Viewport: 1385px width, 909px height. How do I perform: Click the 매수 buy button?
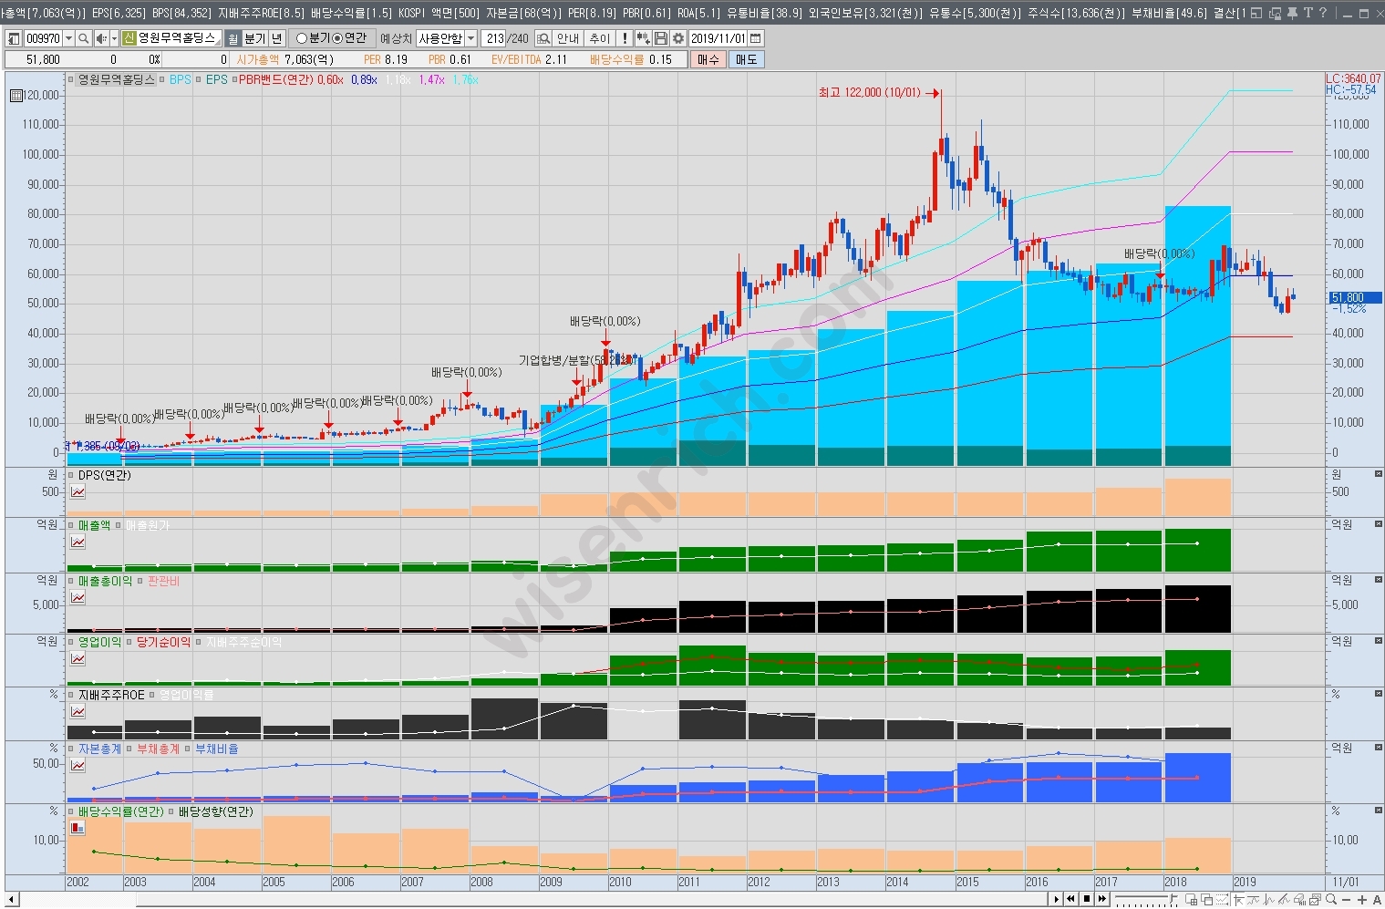[x=708, y=59]
